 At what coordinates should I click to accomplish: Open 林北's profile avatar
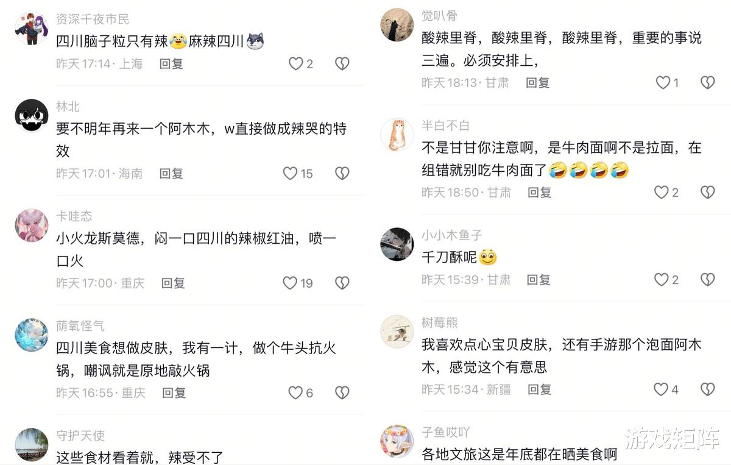click(x=32, y=115)
